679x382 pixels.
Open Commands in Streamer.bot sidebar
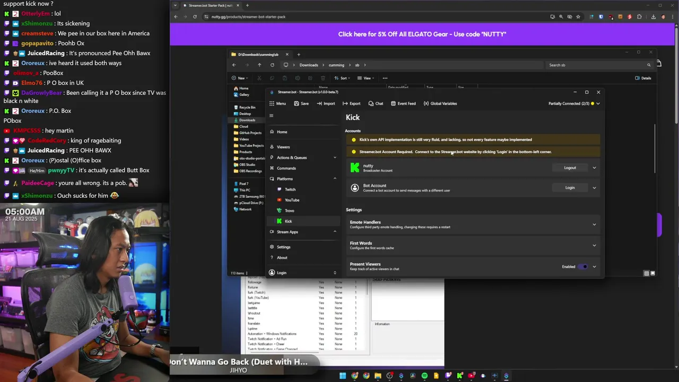click(302, 168)
